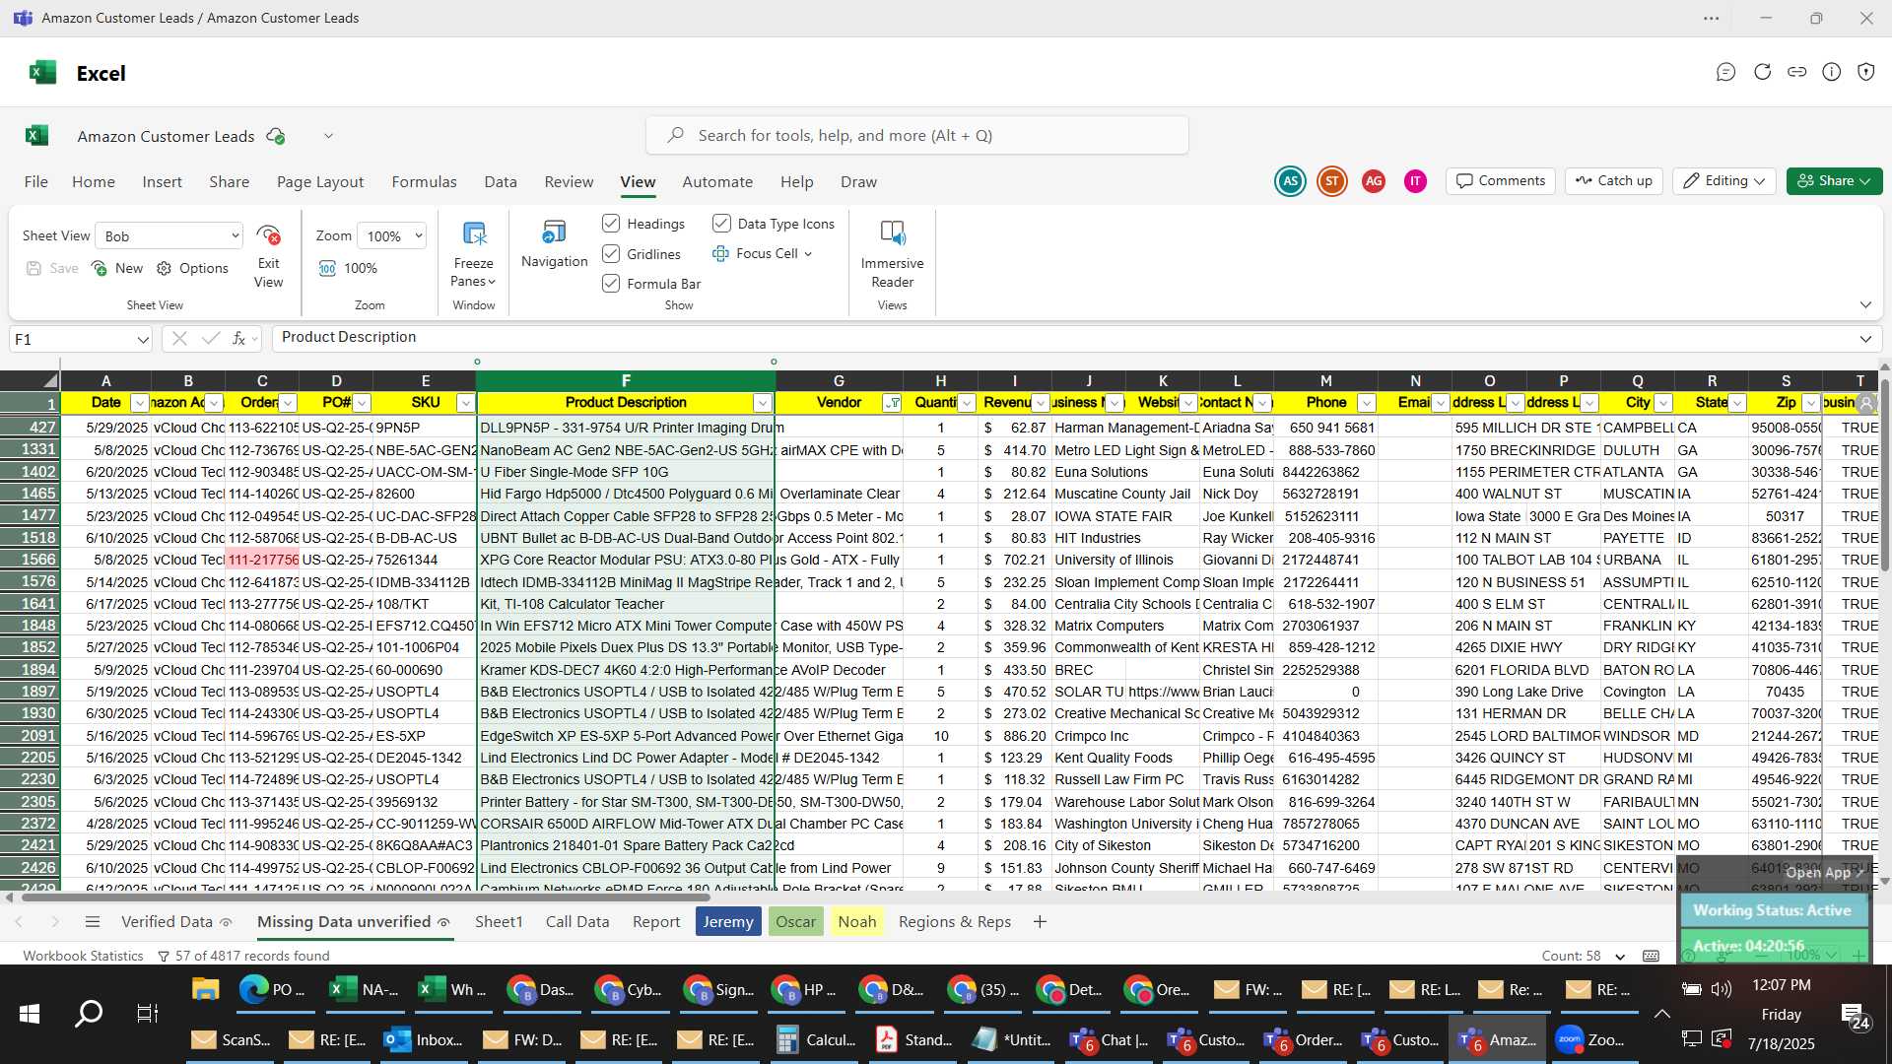Image resolution: width=1892 pixels, height=1064 pixels.
Task: Expand the Name Box dropdown
Action: [x=143, y=339]
